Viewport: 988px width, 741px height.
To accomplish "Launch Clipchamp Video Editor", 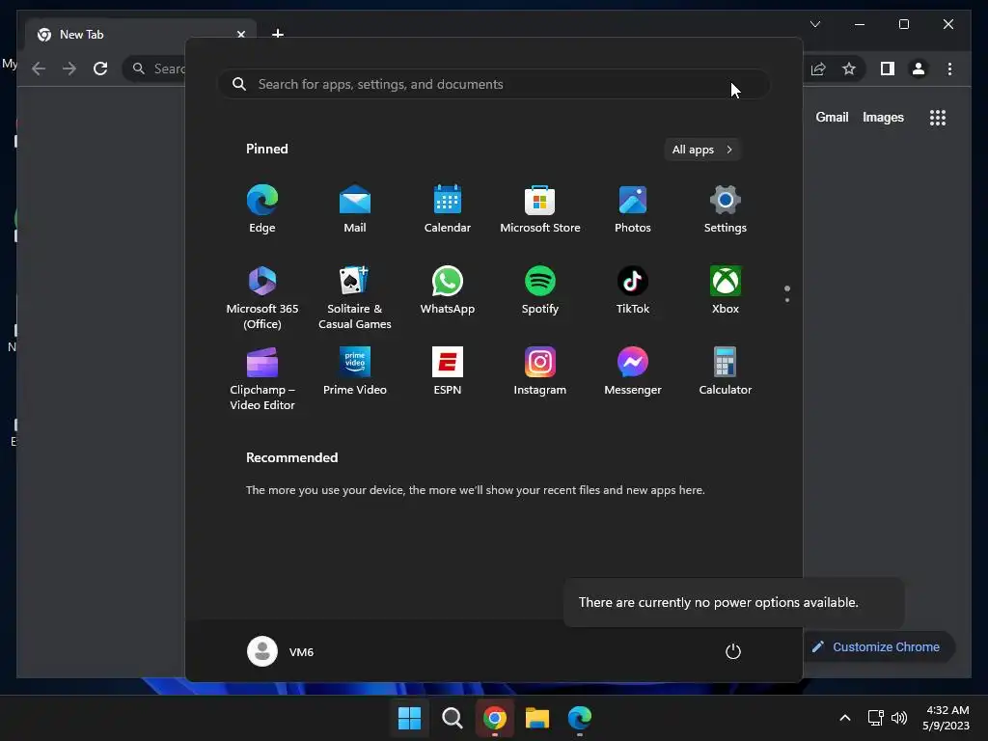I will click(262, 378).
